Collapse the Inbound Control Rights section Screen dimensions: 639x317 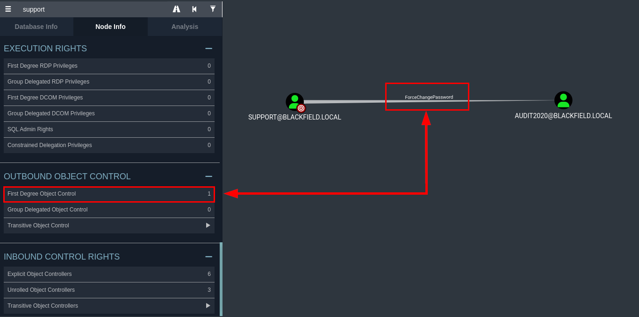[x=208, y=257]
